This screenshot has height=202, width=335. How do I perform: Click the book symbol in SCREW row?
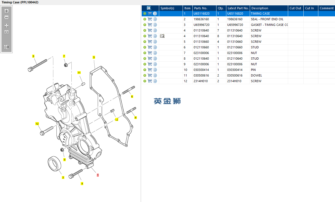pos(162,36)
